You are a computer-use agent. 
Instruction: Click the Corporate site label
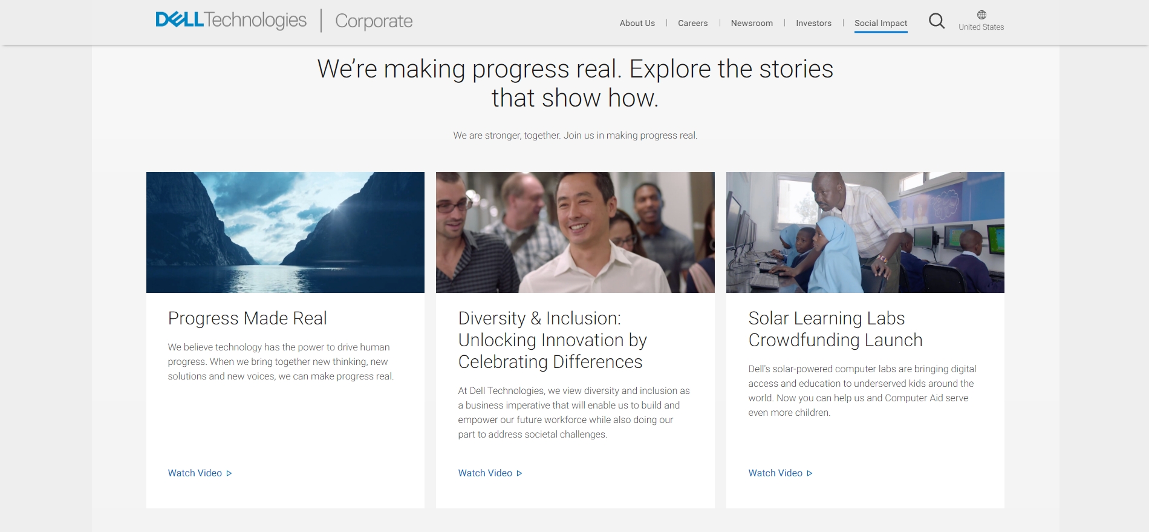point(374,21)
